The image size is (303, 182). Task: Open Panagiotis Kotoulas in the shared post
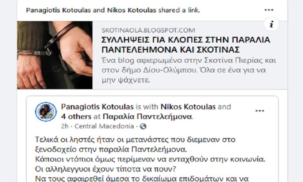[x=97, y=107]
